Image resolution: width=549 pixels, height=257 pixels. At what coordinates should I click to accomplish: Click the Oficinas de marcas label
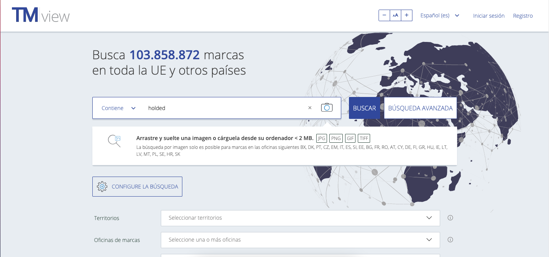coord(117,240)
